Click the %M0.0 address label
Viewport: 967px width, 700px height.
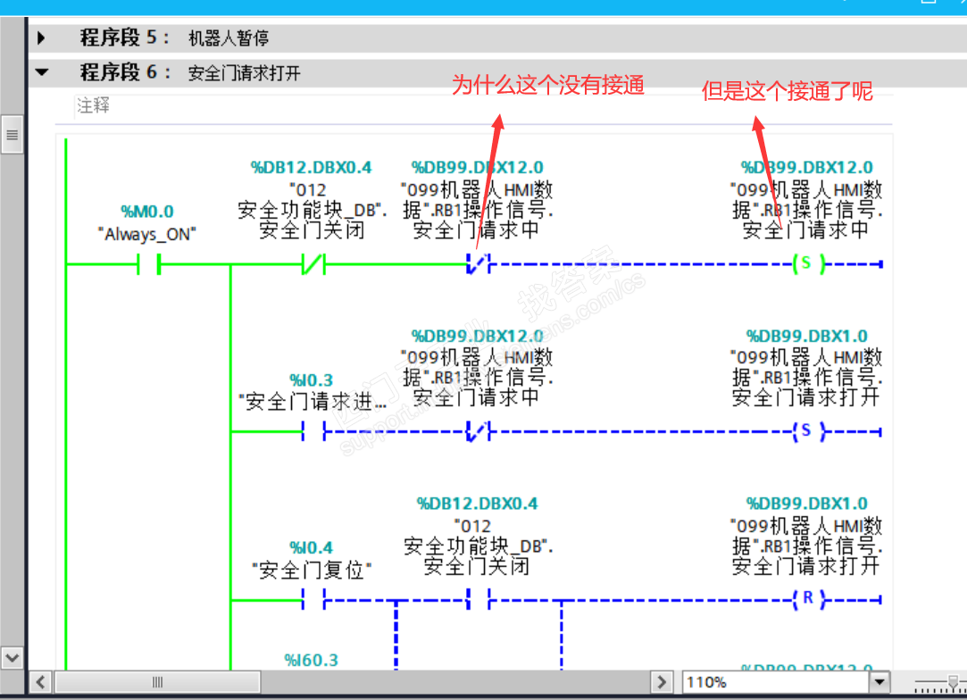147,212
